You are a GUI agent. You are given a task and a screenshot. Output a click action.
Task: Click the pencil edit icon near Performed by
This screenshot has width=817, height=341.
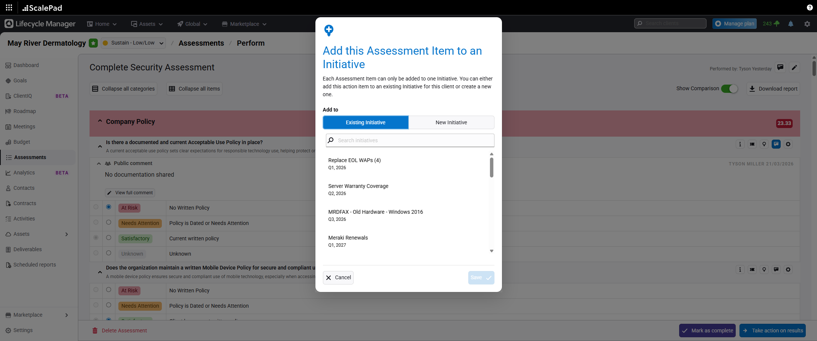click(795, 68)
